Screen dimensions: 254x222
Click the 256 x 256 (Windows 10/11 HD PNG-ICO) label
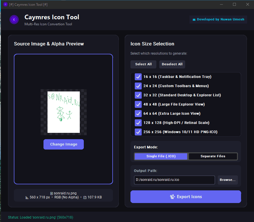[180, 132]
